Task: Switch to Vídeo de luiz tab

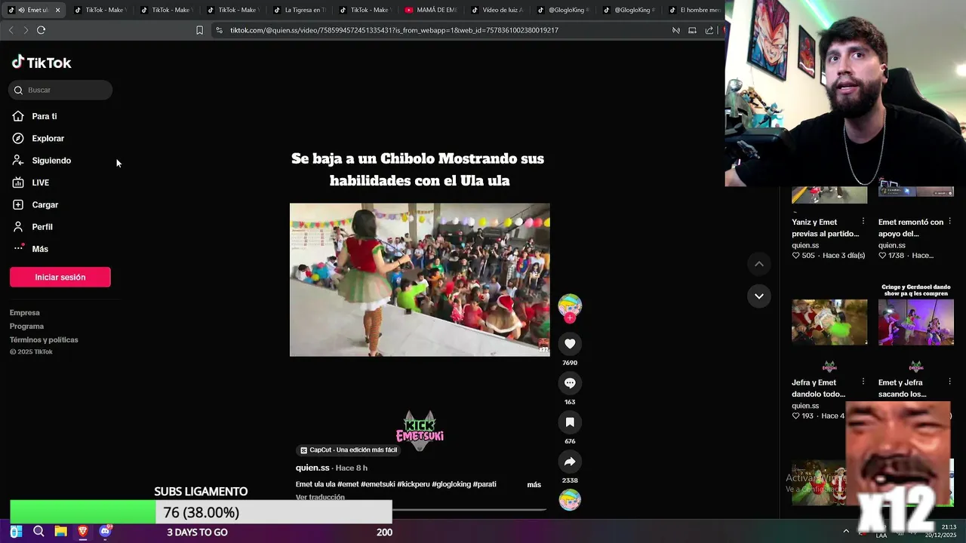Action: point(497,10)
